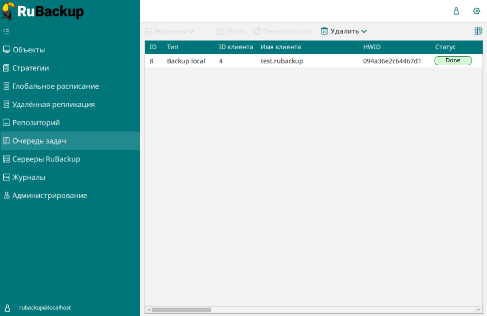Open the Журналы toolbar dropdown

(x=170, y=31)
